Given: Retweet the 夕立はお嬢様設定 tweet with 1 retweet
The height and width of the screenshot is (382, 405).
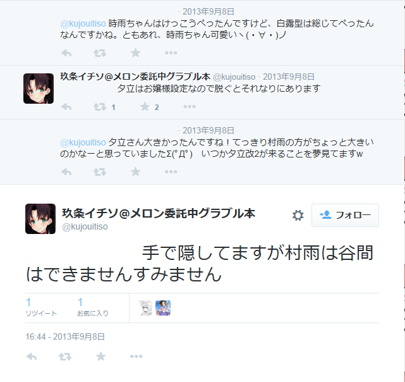Looking at the screenshot, I should pos(100,107).
